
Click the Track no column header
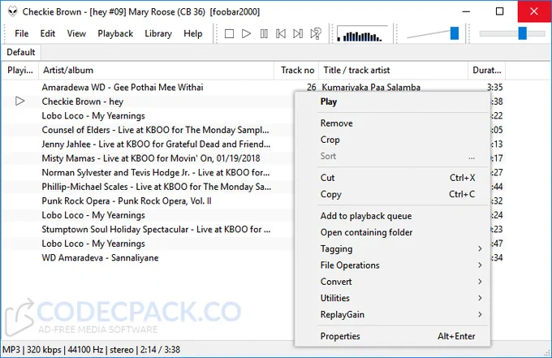296,71
